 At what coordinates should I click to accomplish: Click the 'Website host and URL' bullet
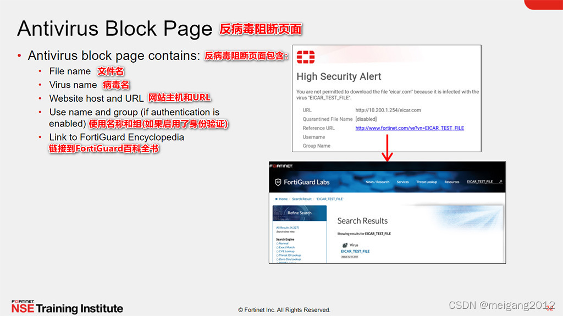coord(96,98)
